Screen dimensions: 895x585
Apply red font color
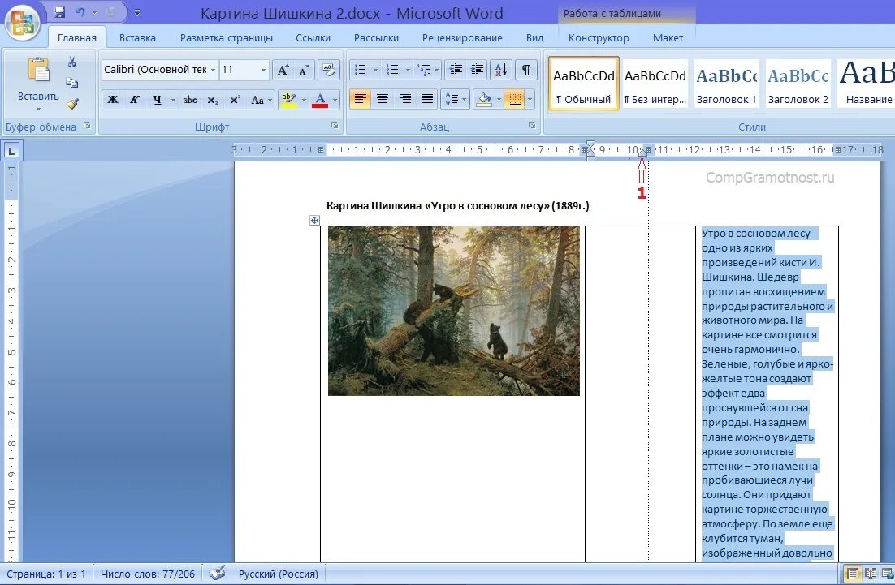point(321,99)
